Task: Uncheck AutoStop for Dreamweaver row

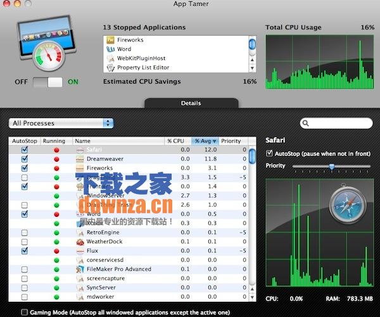Action: point(25,159)
